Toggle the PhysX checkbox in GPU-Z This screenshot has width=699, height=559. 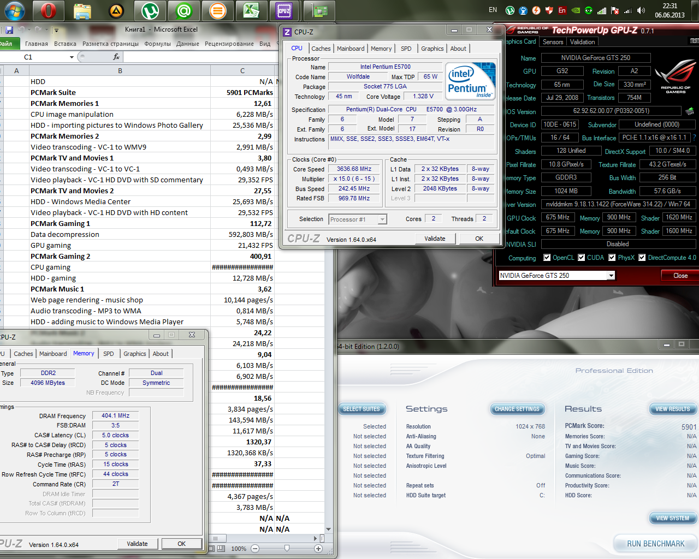tap(612, 258)
